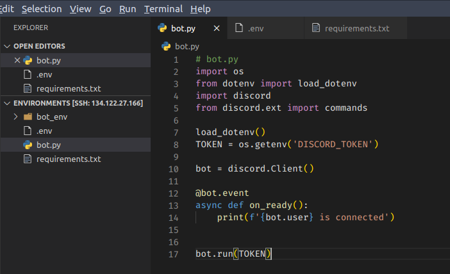Expand the bot_env folder chevron
Image resolution: width=450 pixels, height=274 pixels.
pos(16,117)
